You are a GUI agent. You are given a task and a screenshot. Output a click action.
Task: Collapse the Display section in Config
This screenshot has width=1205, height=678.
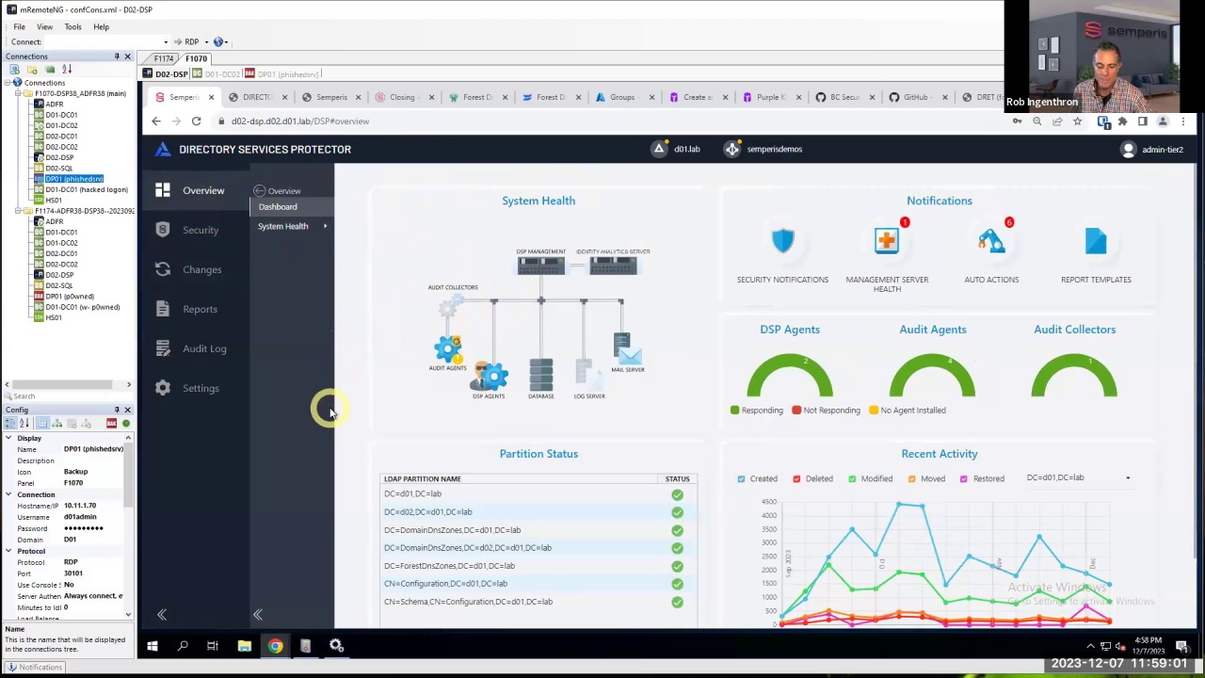click(8, 438)
